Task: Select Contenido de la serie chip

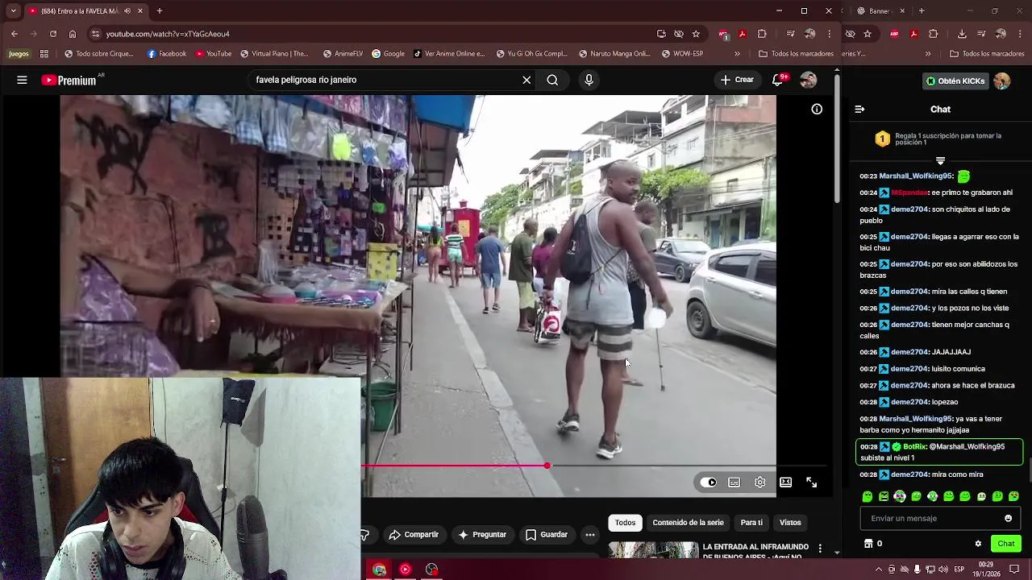Action: coord(688,523)
